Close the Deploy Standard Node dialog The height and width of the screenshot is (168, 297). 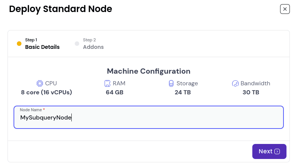285,9
